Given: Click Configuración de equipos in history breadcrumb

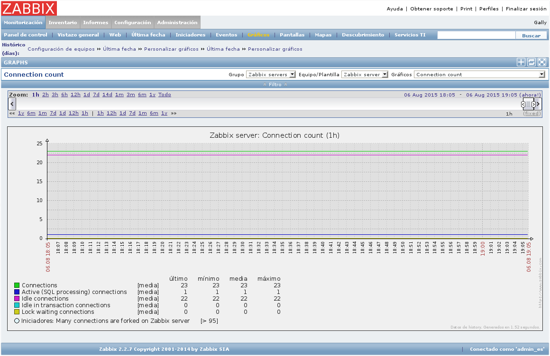Looking at the screenshot, I should (x=61, y=49).
